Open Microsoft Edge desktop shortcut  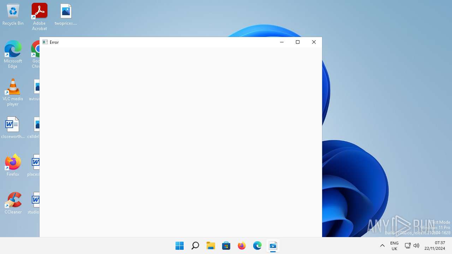coord(13,54)
